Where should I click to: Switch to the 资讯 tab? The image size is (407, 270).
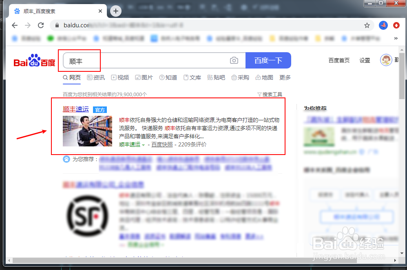click(x=96, y=77)
